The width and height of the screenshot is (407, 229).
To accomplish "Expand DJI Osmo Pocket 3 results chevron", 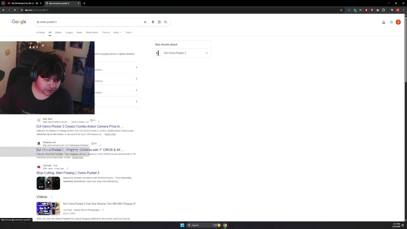I will click(207, 53).
